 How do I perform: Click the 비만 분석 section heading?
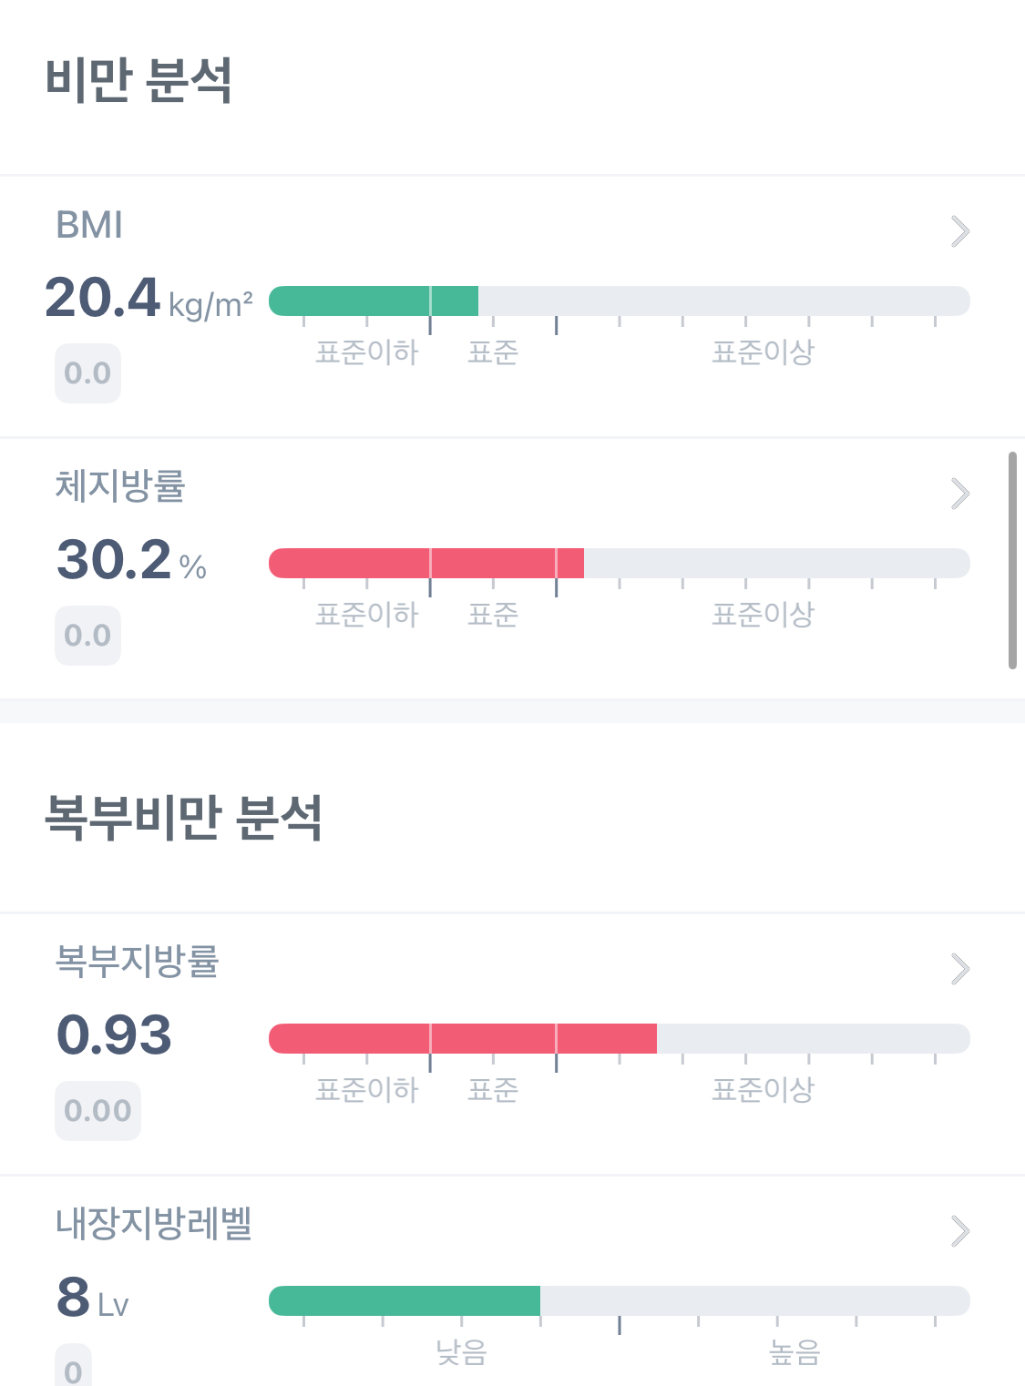coord(138,80)
